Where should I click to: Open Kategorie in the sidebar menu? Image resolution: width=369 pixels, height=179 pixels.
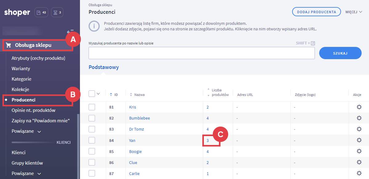click(22, 79)
